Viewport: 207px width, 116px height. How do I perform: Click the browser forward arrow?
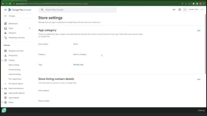[x=6, y=4]
